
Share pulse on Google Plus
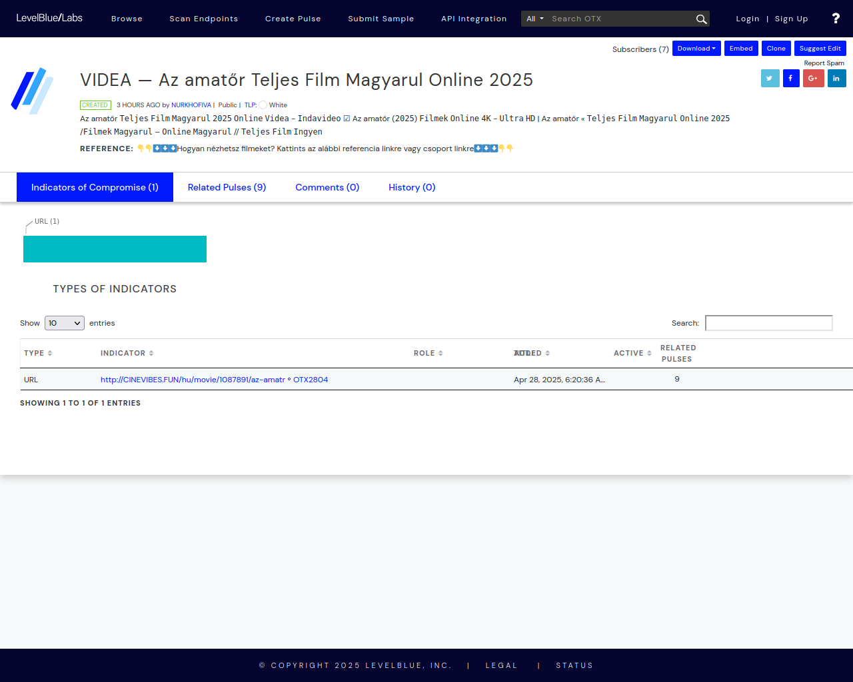[813, 79]
